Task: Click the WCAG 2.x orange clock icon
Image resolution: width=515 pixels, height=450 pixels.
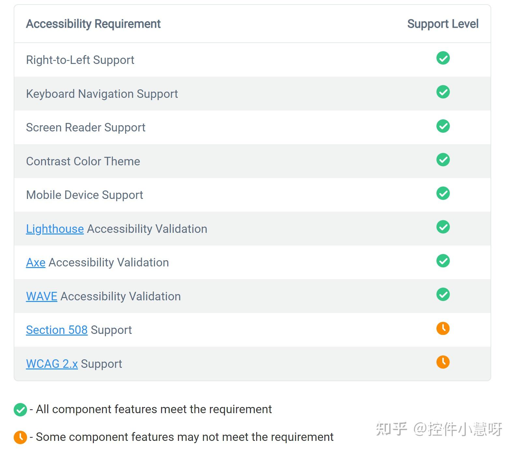Action: tap(443, 362)
